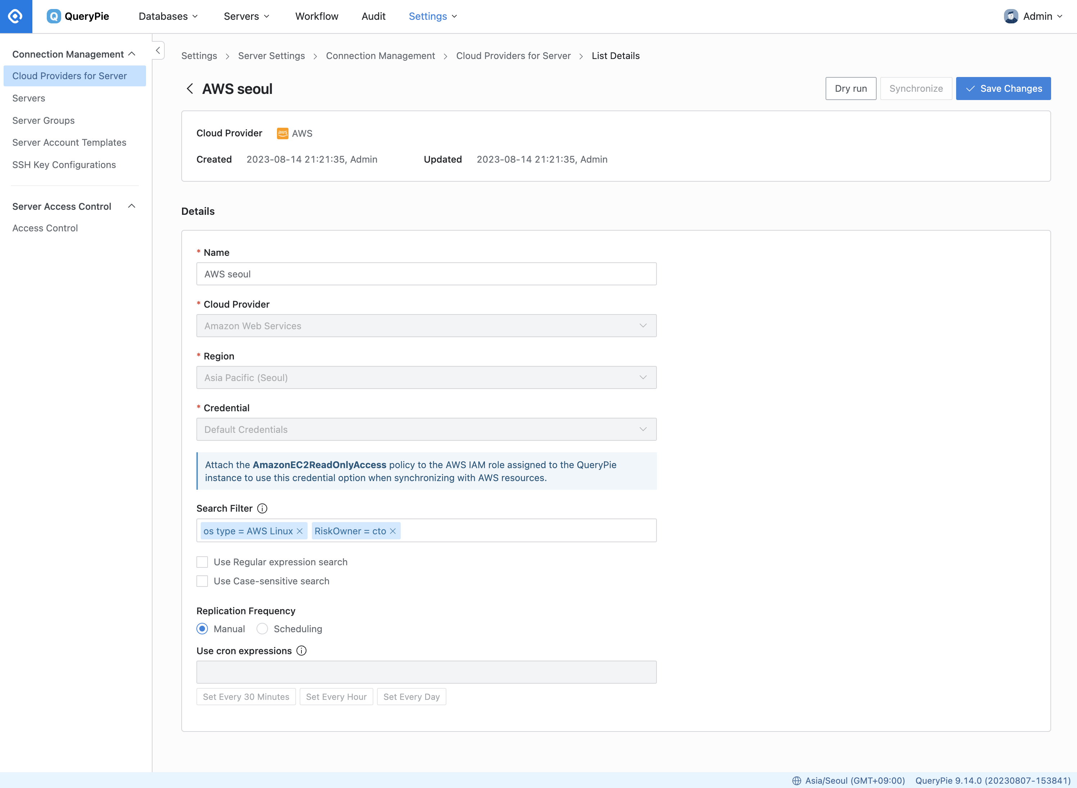
Task: Click Set Every Hour button
Action: click(336, 696)
